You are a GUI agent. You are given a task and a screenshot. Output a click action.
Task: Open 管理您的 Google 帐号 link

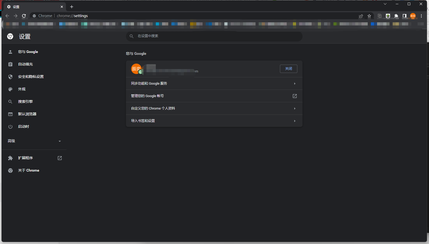[214, 96]
